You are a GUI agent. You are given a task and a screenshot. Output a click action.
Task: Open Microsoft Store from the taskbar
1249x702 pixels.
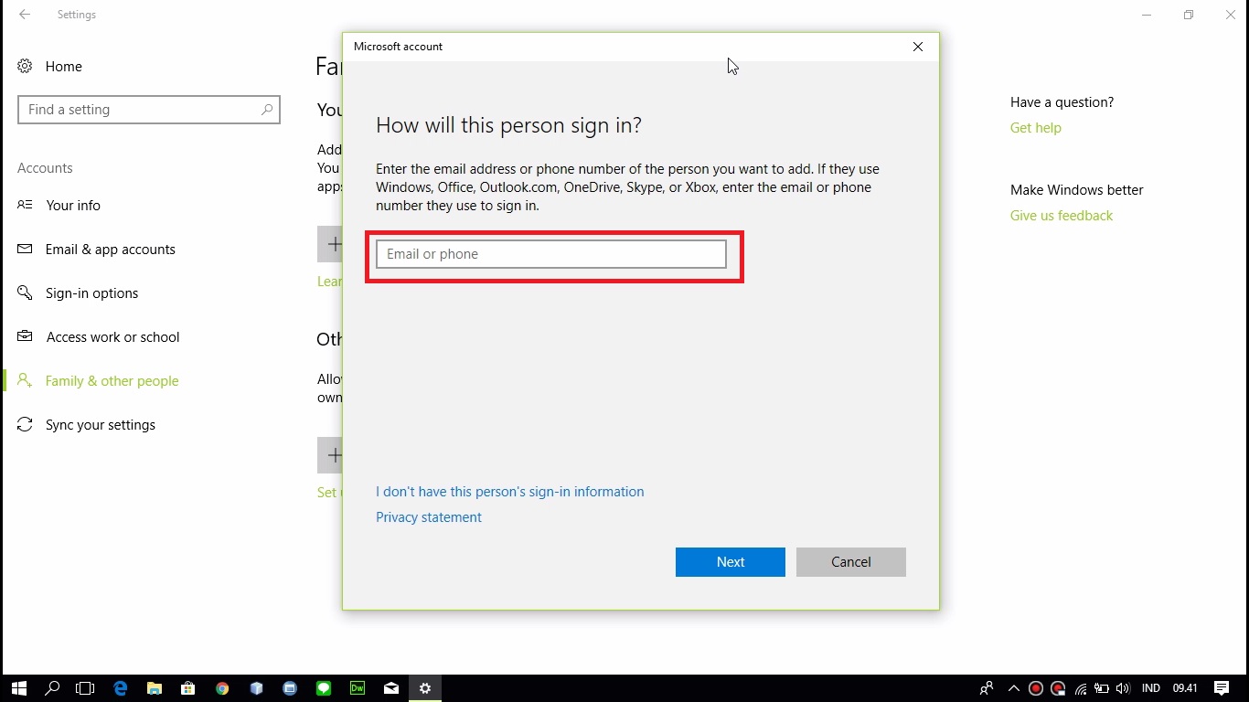[187, 688]
